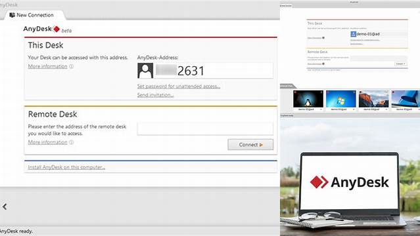Click the info icon beside Remote Desk More information
Viewport: 420px width, 236px height.
71,142
